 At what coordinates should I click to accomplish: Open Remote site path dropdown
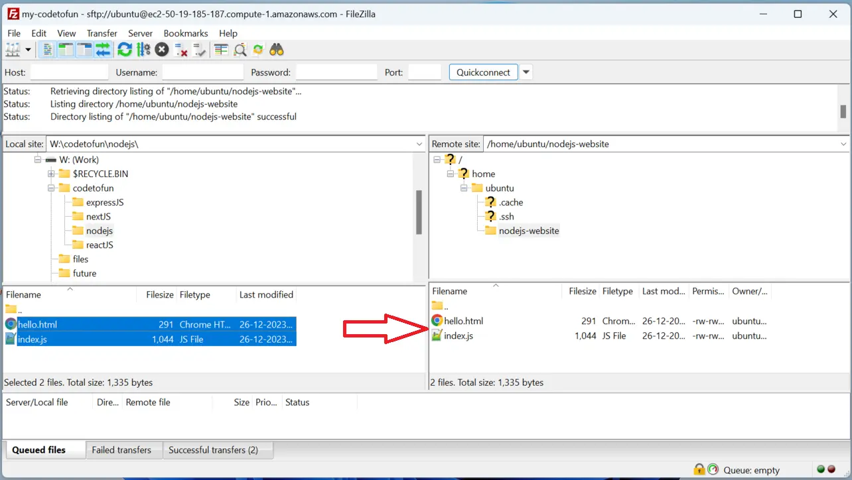843,144
